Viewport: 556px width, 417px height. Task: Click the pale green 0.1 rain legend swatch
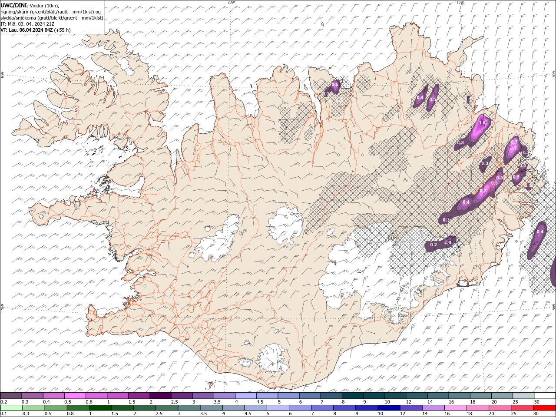tap(11, 408)
